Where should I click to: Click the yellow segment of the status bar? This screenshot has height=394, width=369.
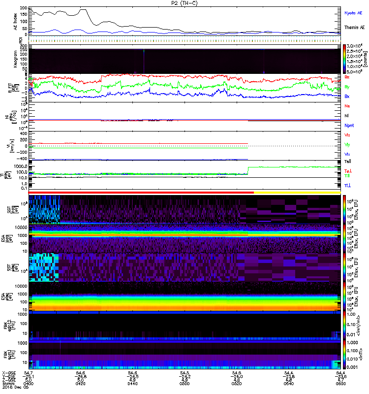(x=297, y=193)
